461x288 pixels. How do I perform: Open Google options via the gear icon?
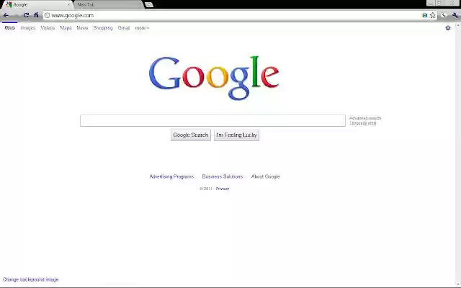(448, 28)
